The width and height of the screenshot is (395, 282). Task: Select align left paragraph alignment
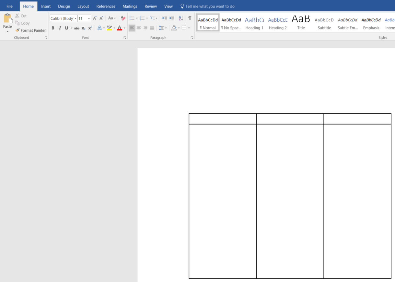(132, 28)
